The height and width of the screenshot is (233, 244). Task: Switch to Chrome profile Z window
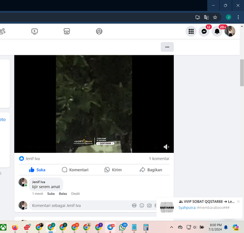[63, 227]
